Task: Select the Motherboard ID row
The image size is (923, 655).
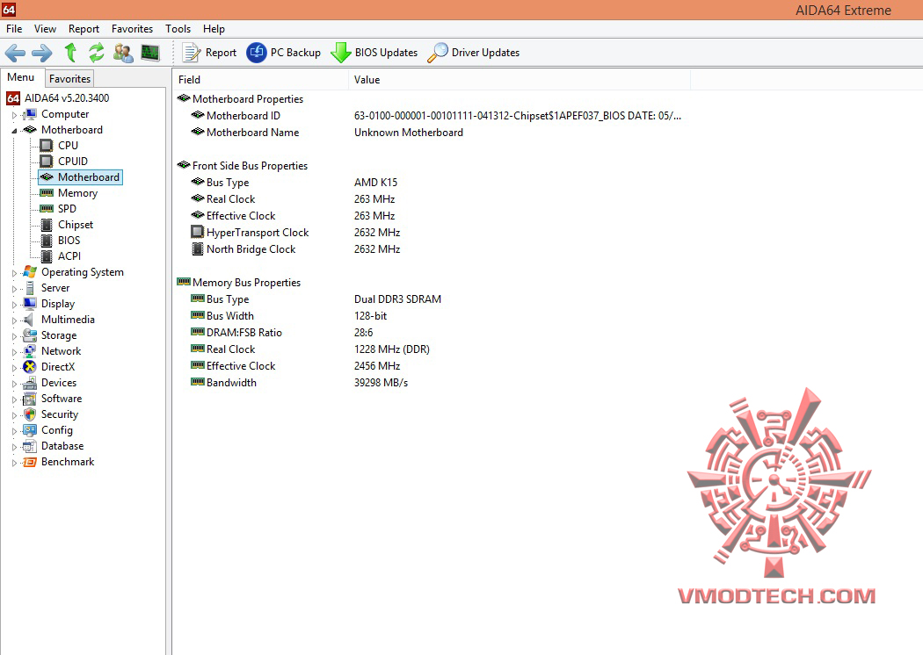Action: (436, 116)
